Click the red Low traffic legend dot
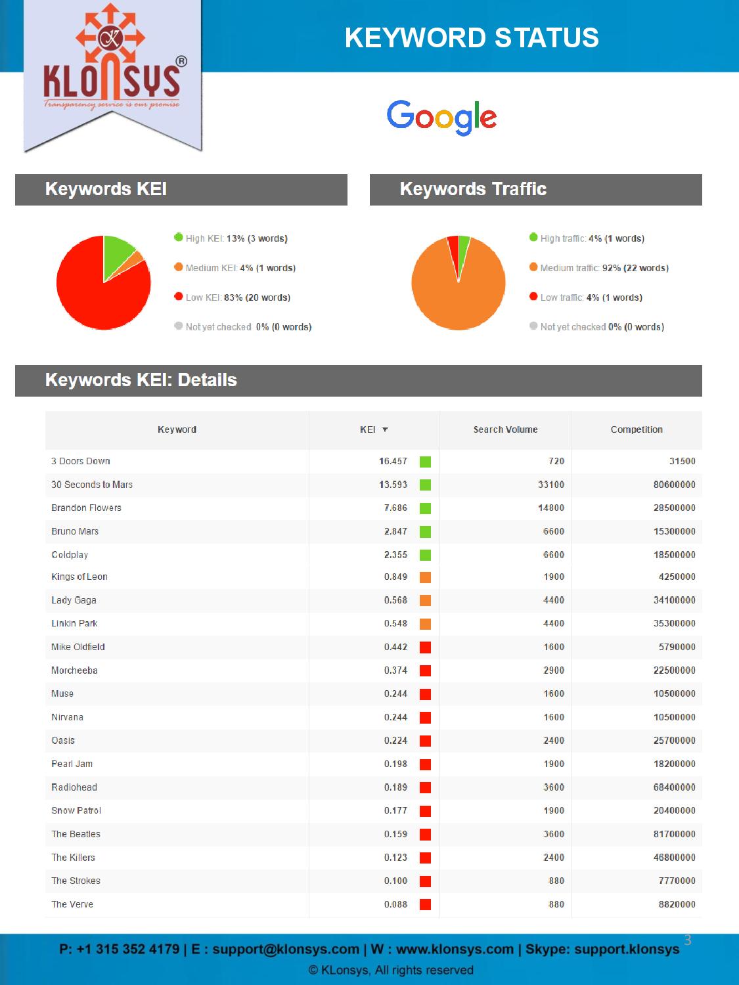 pos(533,296)
